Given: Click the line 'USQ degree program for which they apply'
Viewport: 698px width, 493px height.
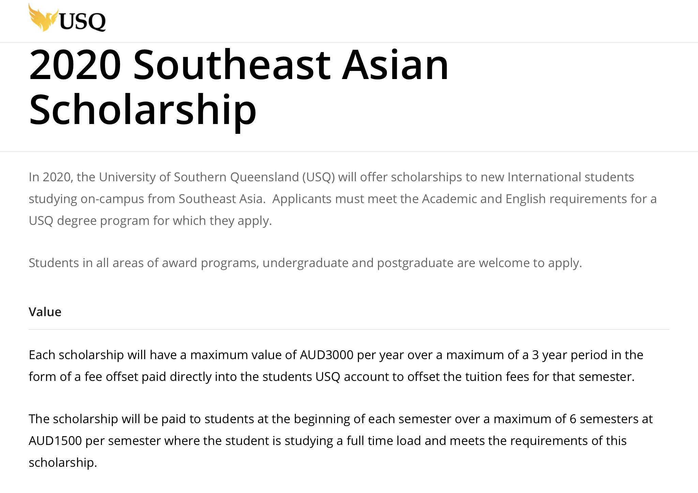Looking at the screenshot, I should (x=150, y=221).
